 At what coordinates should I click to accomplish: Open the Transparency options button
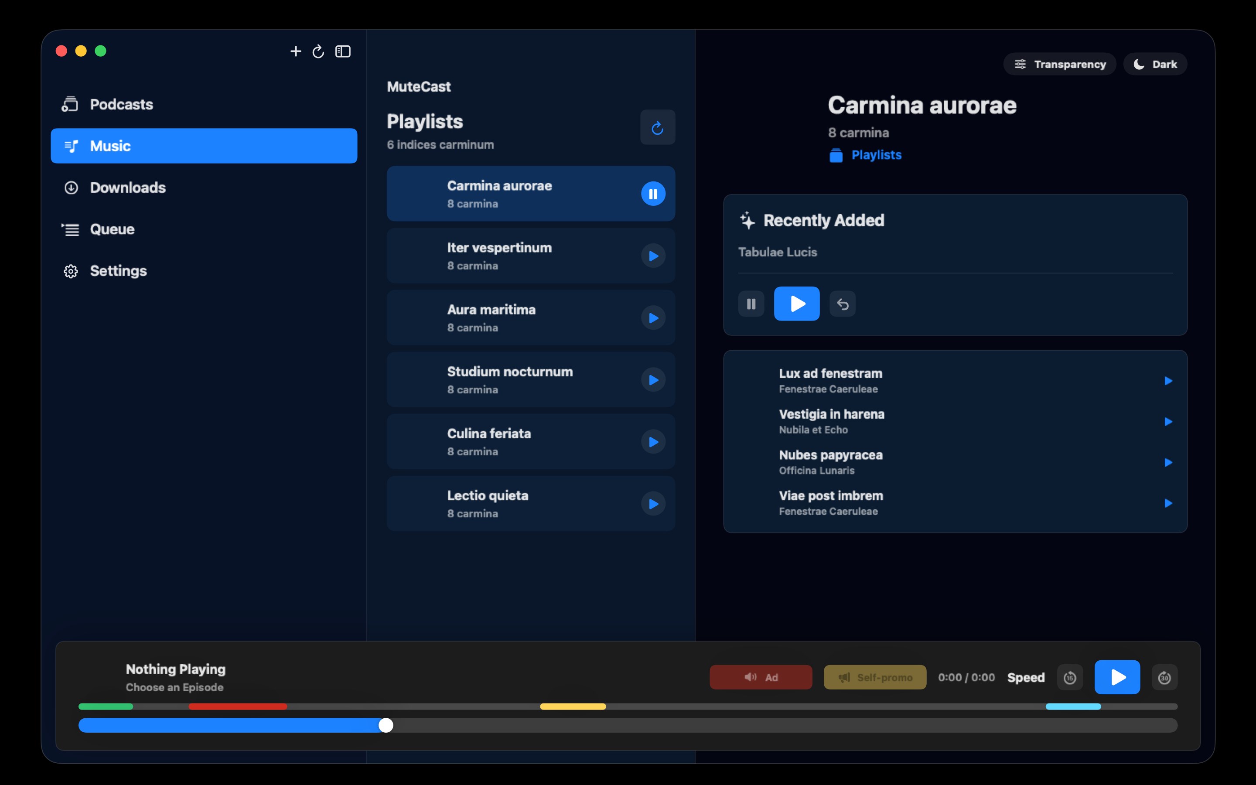tap(1060, 64)
